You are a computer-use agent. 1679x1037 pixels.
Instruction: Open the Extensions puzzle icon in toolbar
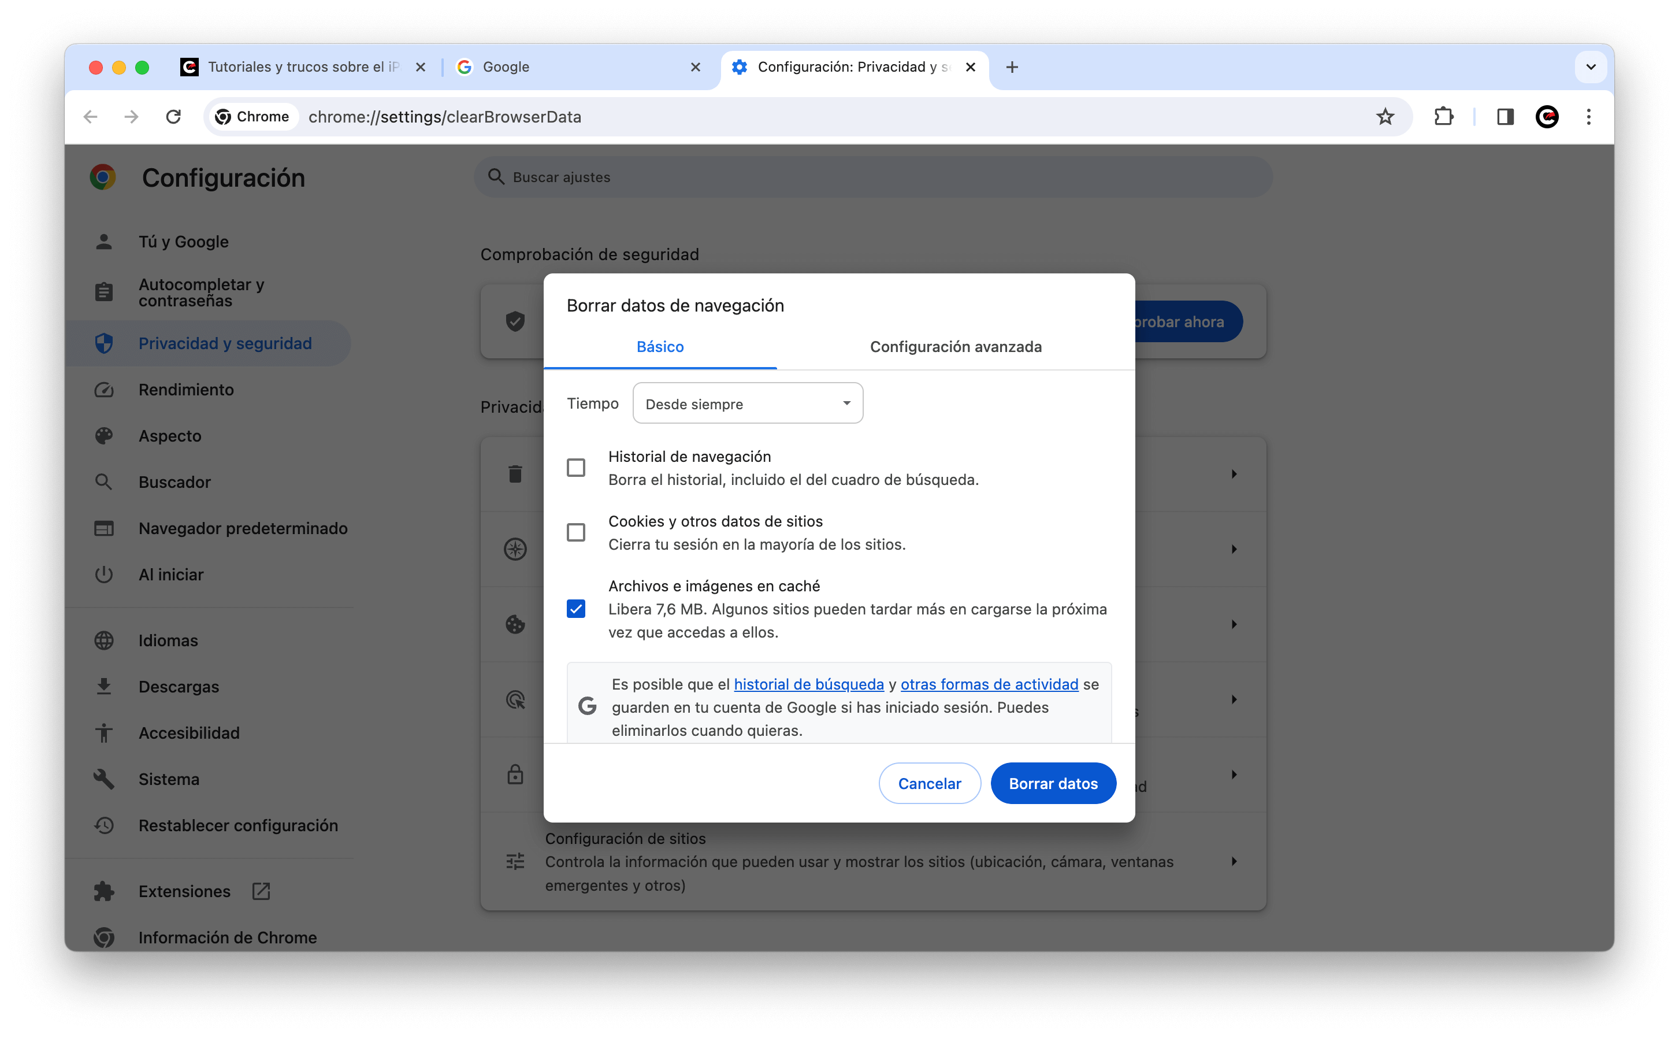click(1444, 117)
